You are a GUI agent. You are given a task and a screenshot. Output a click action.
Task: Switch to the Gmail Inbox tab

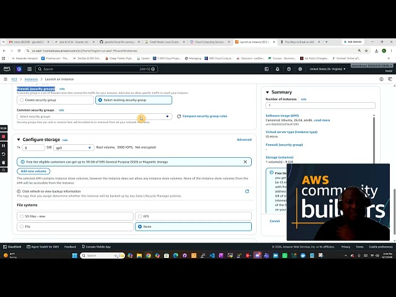pos(29,42)
